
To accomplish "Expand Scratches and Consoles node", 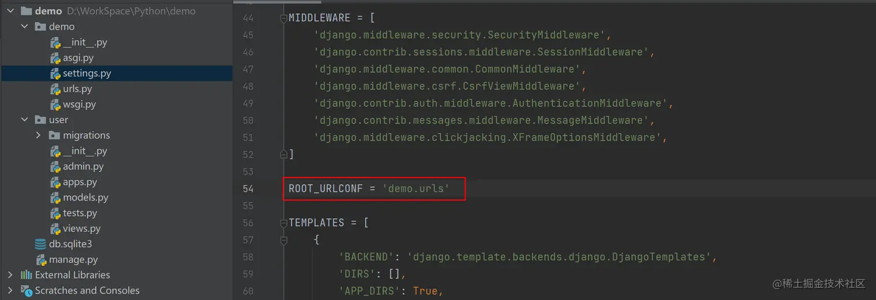I will 10,290.
